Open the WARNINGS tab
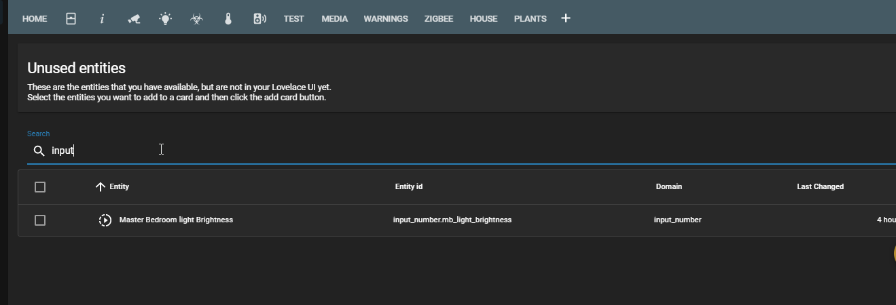The height and width of the screenshot is (305, 896). click(386, 18)
